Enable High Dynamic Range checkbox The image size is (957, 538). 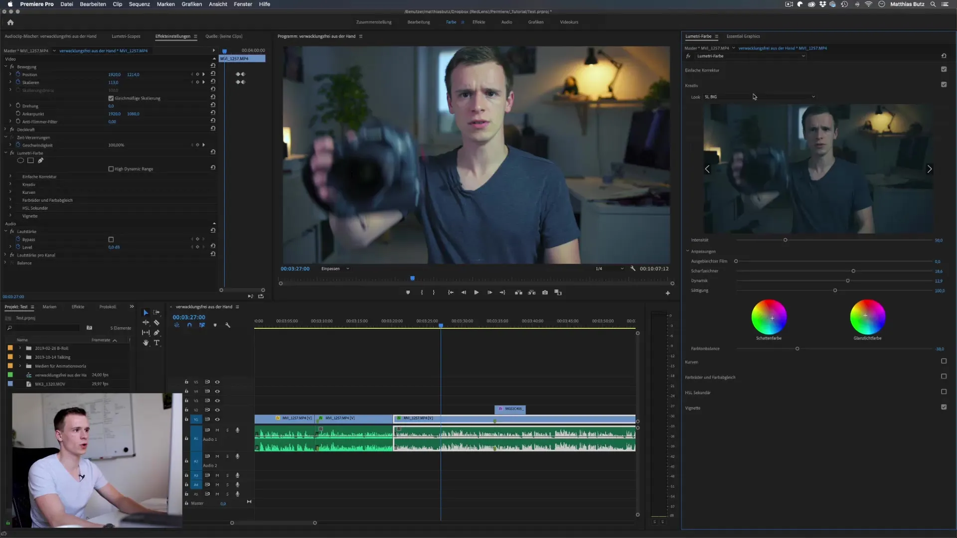tap(111, 169)
